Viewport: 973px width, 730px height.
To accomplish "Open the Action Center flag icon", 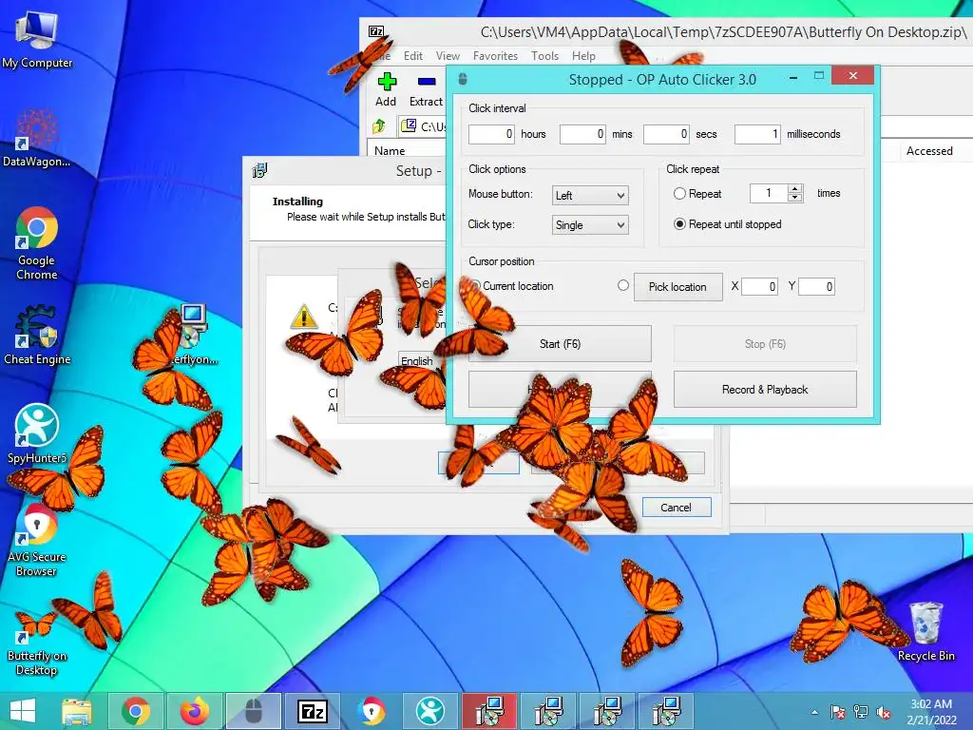I will (x=837, y=712).
